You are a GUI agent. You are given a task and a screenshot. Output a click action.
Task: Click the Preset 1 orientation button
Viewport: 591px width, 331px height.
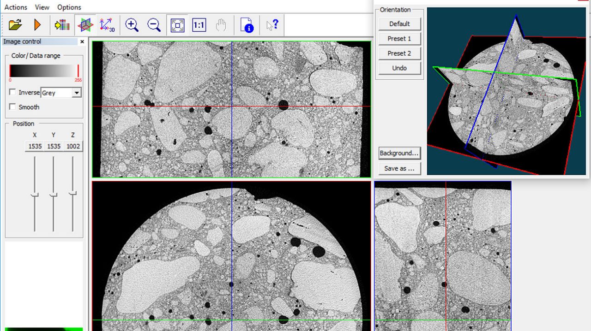click(399, 39)
